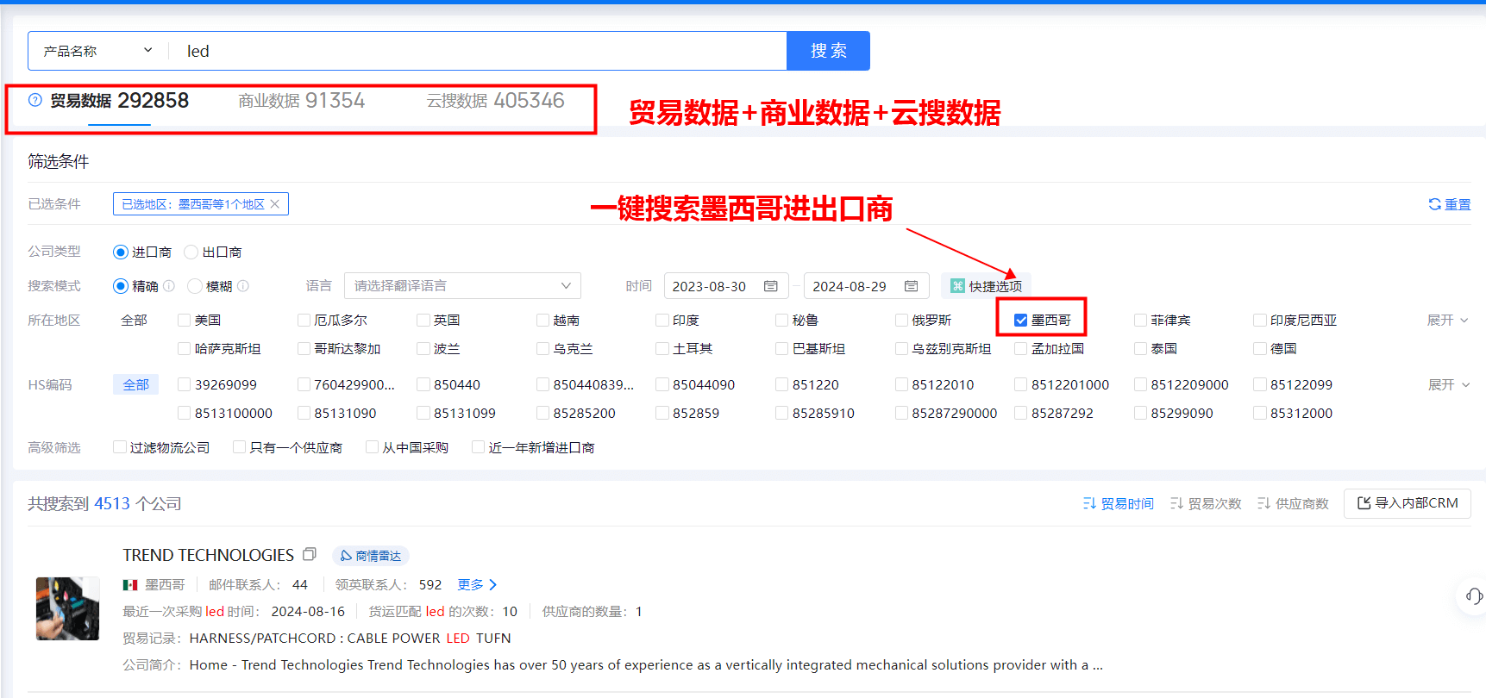Image resolution: width=1486 pixels, height=698 pixels.
Task: Open the translation language dropdown
Action: pyautogui.click(x=462, y=286)
